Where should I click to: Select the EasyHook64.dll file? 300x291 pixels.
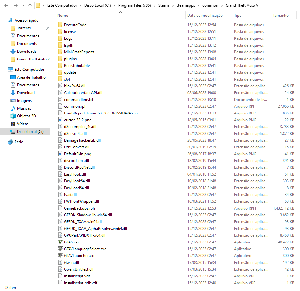tap(77, 181)
